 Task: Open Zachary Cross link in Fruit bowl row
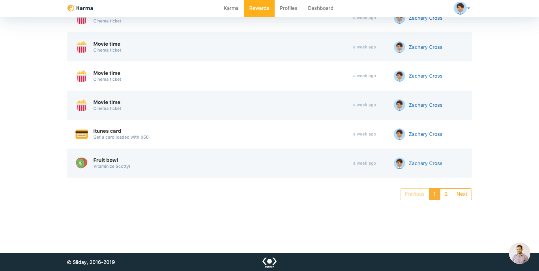(425, 163)
